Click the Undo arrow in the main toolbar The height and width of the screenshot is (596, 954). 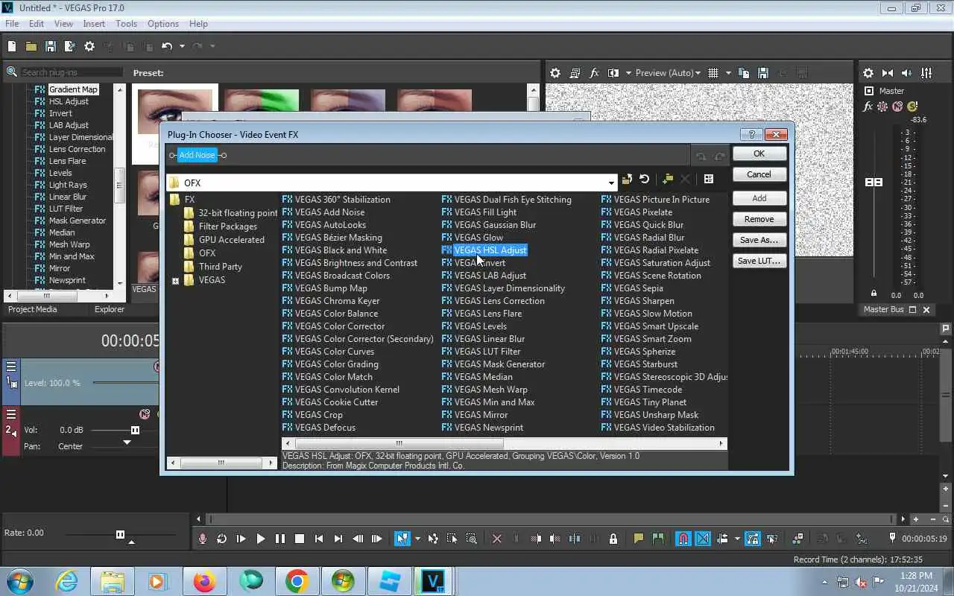tap(166, 46)
